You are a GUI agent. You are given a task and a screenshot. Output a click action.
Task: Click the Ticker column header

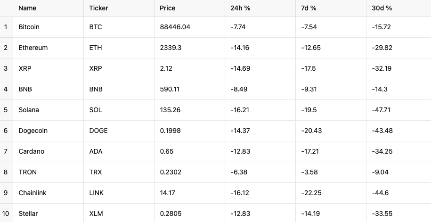coord(98,8)
